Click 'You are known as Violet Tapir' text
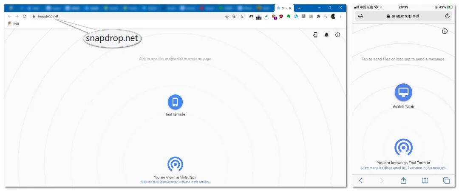 pos(175,177)
